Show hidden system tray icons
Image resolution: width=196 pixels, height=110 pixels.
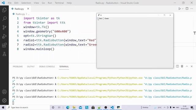(x=164, y=107)
